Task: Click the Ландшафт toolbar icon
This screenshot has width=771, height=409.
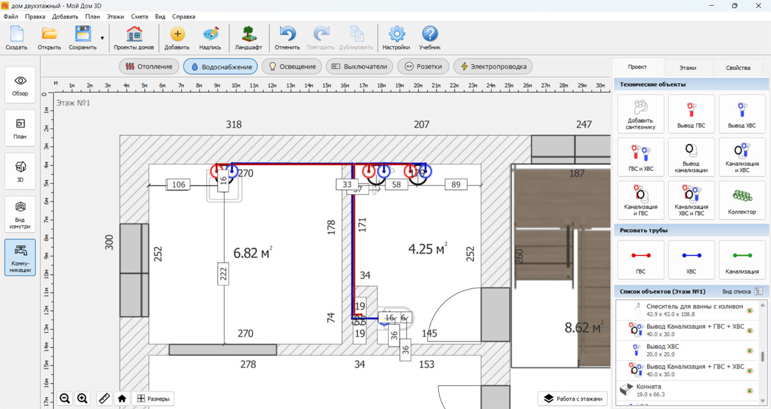Action: click(x=247, y=38)
